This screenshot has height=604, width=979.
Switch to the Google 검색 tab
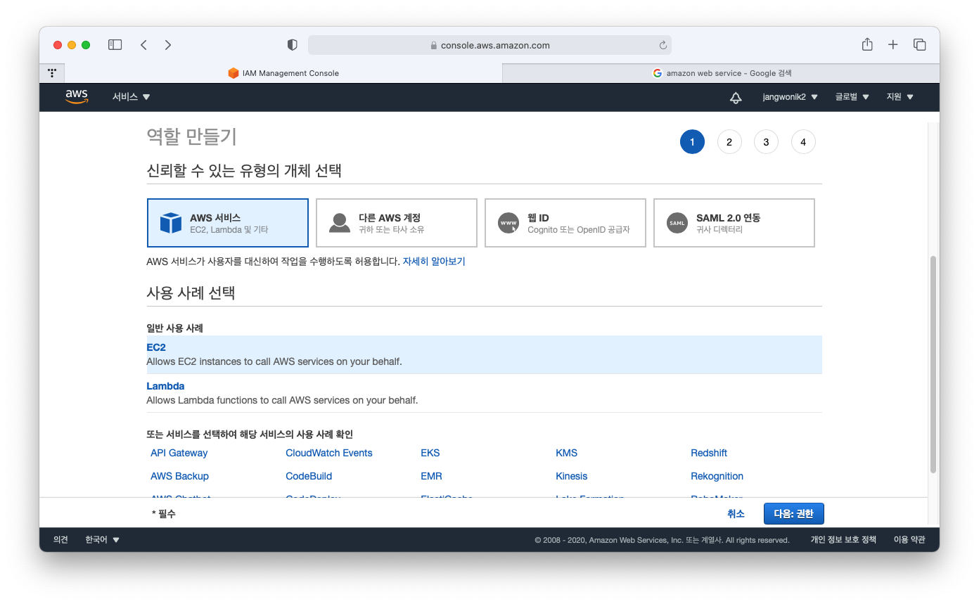[x=721, y=73]
